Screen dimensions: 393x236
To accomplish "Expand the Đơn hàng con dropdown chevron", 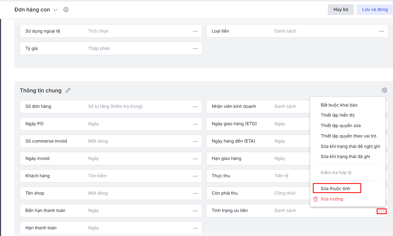I will click(x=56, y=10).
